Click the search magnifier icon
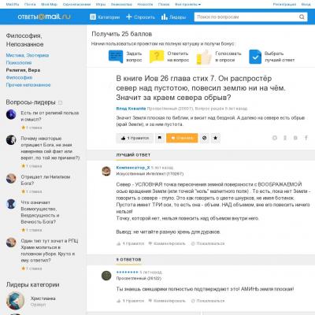This screenshot has height=315, width=315. tap(302, 17)
